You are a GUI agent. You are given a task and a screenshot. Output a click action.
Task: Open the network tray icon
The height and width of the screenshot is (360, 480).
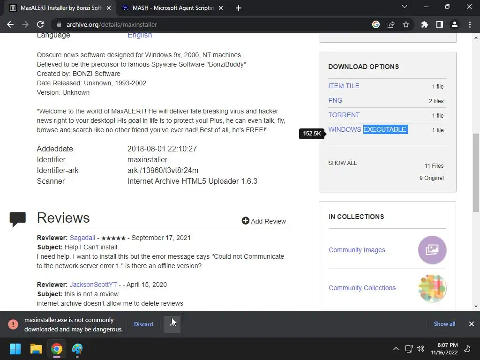coord(409,349)
